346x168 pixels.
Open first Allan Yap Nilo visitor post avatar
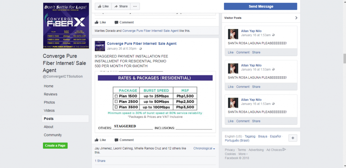click(x=233, y=34)
